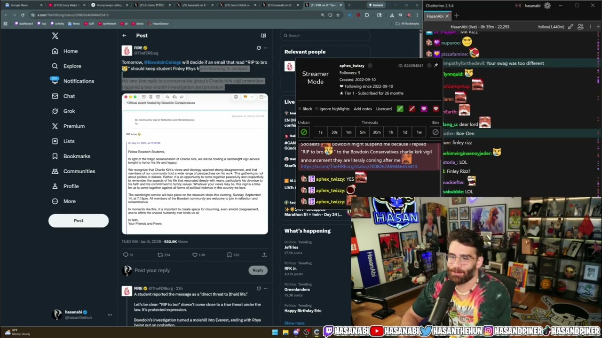
Task: Click the green Unban icon
Action: [x=304, y=132]
